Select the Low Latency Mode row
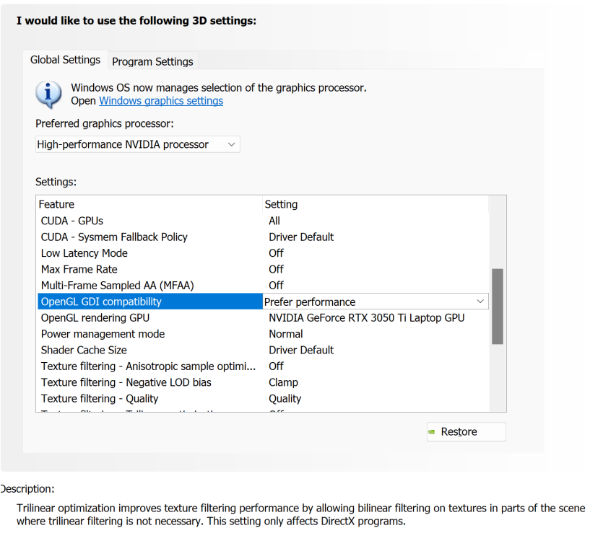This screenshot has width=603, height=541. tap(84, 253)
